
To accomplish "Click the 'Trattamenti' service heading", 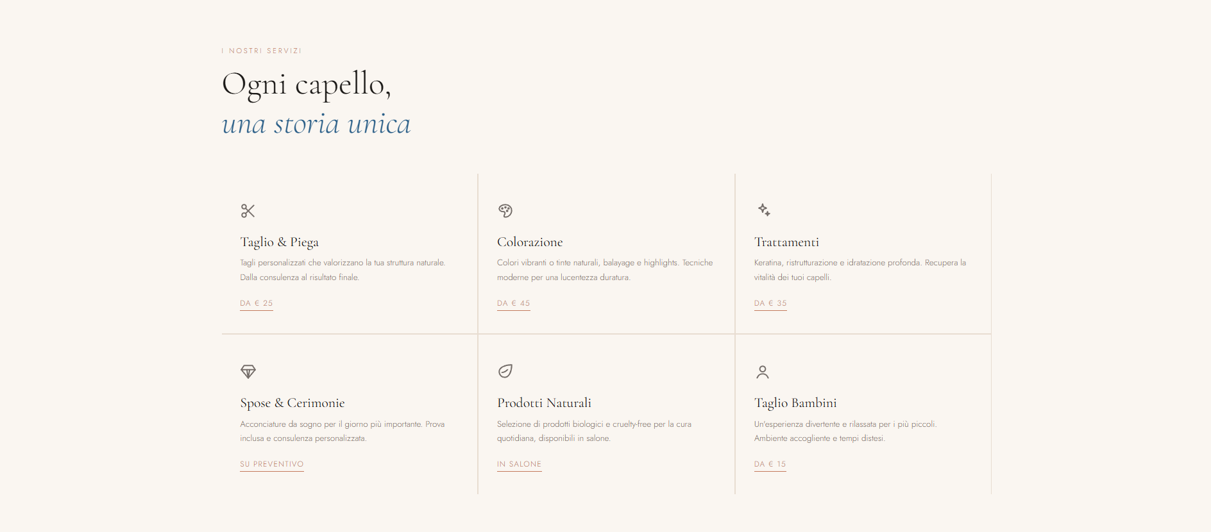I will [x=787, y=242].
